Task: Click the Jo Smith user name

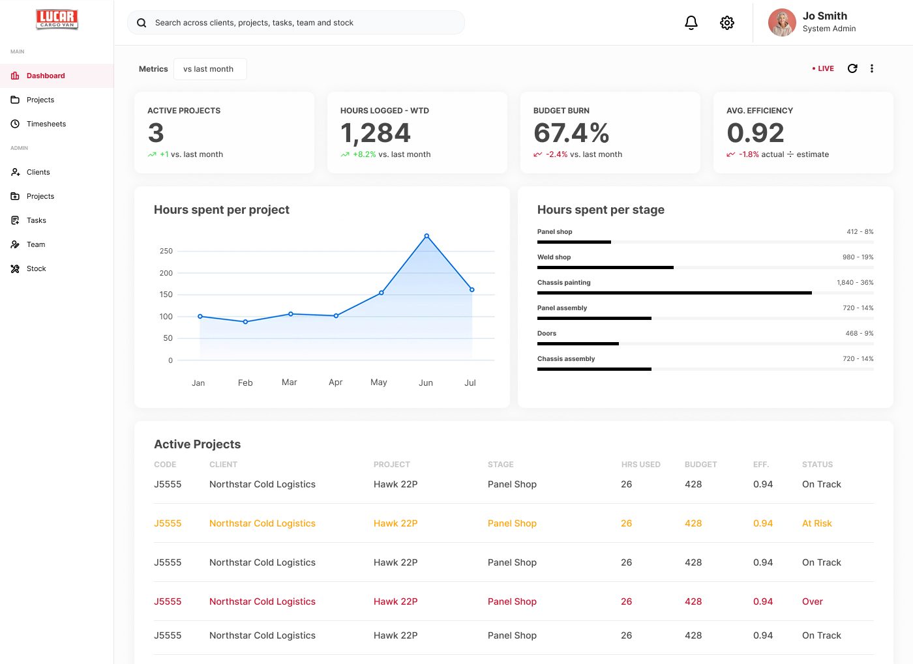Action: [x=825, y=16]
